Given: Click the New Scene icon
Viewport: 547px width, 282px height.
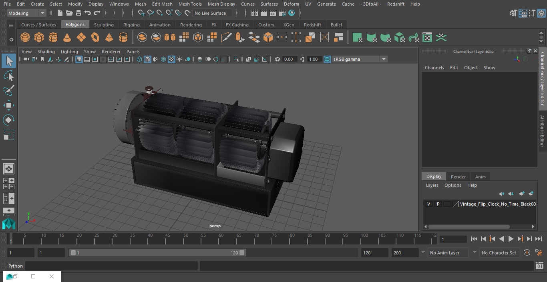Looking at the screenshot, I should pos(60,13).
